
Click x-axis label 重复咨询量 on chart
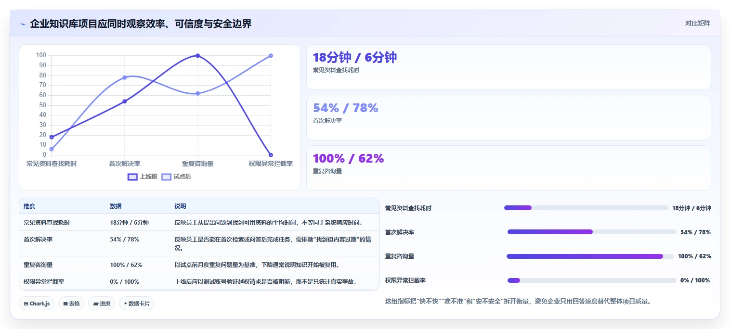pos(197,164)
